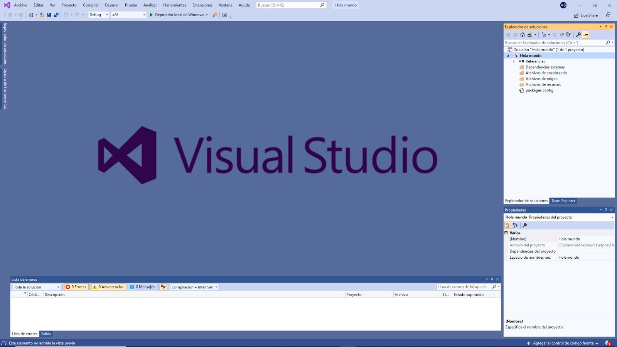
Task: Click the Collapse all icon in Solution Explorer
Action: (562, 35)
